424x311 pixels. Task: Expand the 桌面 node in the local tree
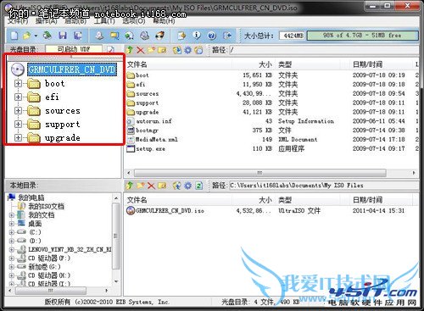(12, 224)
